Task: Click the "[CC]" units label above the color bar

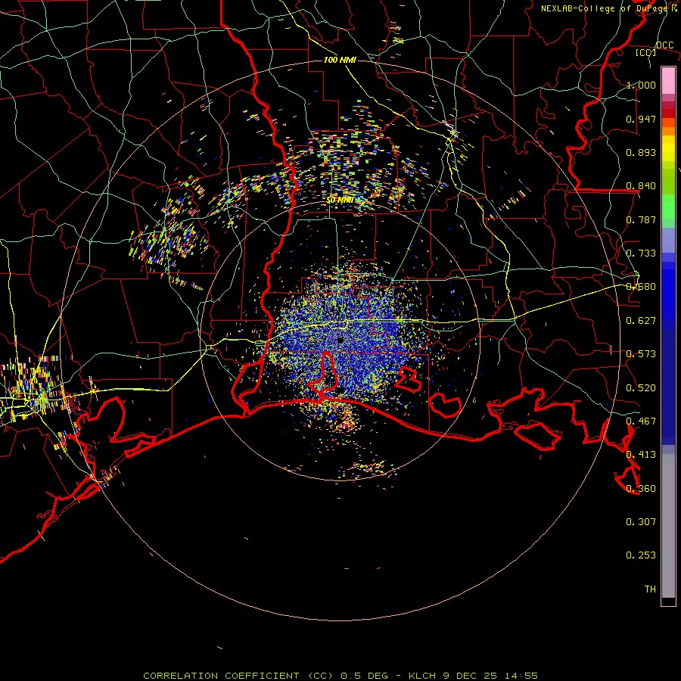Action: coord(645,52)
